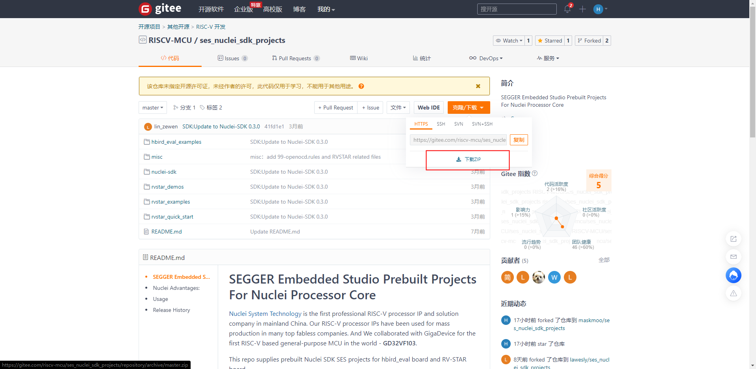Open 高校版 in top navigation
The width and height of the screenshot is (756, 369).
coord(272,9)
